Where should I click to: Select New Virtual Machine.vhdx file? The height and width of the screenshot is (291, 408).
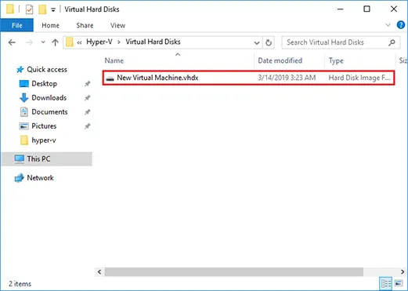tap(157, 78)
